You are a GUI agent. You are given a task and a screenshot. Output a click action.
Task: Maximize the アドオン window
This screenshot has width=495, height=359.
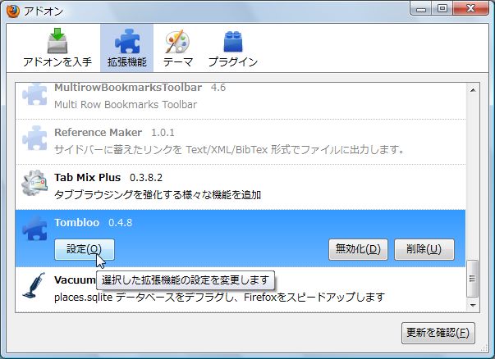point(442,8)
